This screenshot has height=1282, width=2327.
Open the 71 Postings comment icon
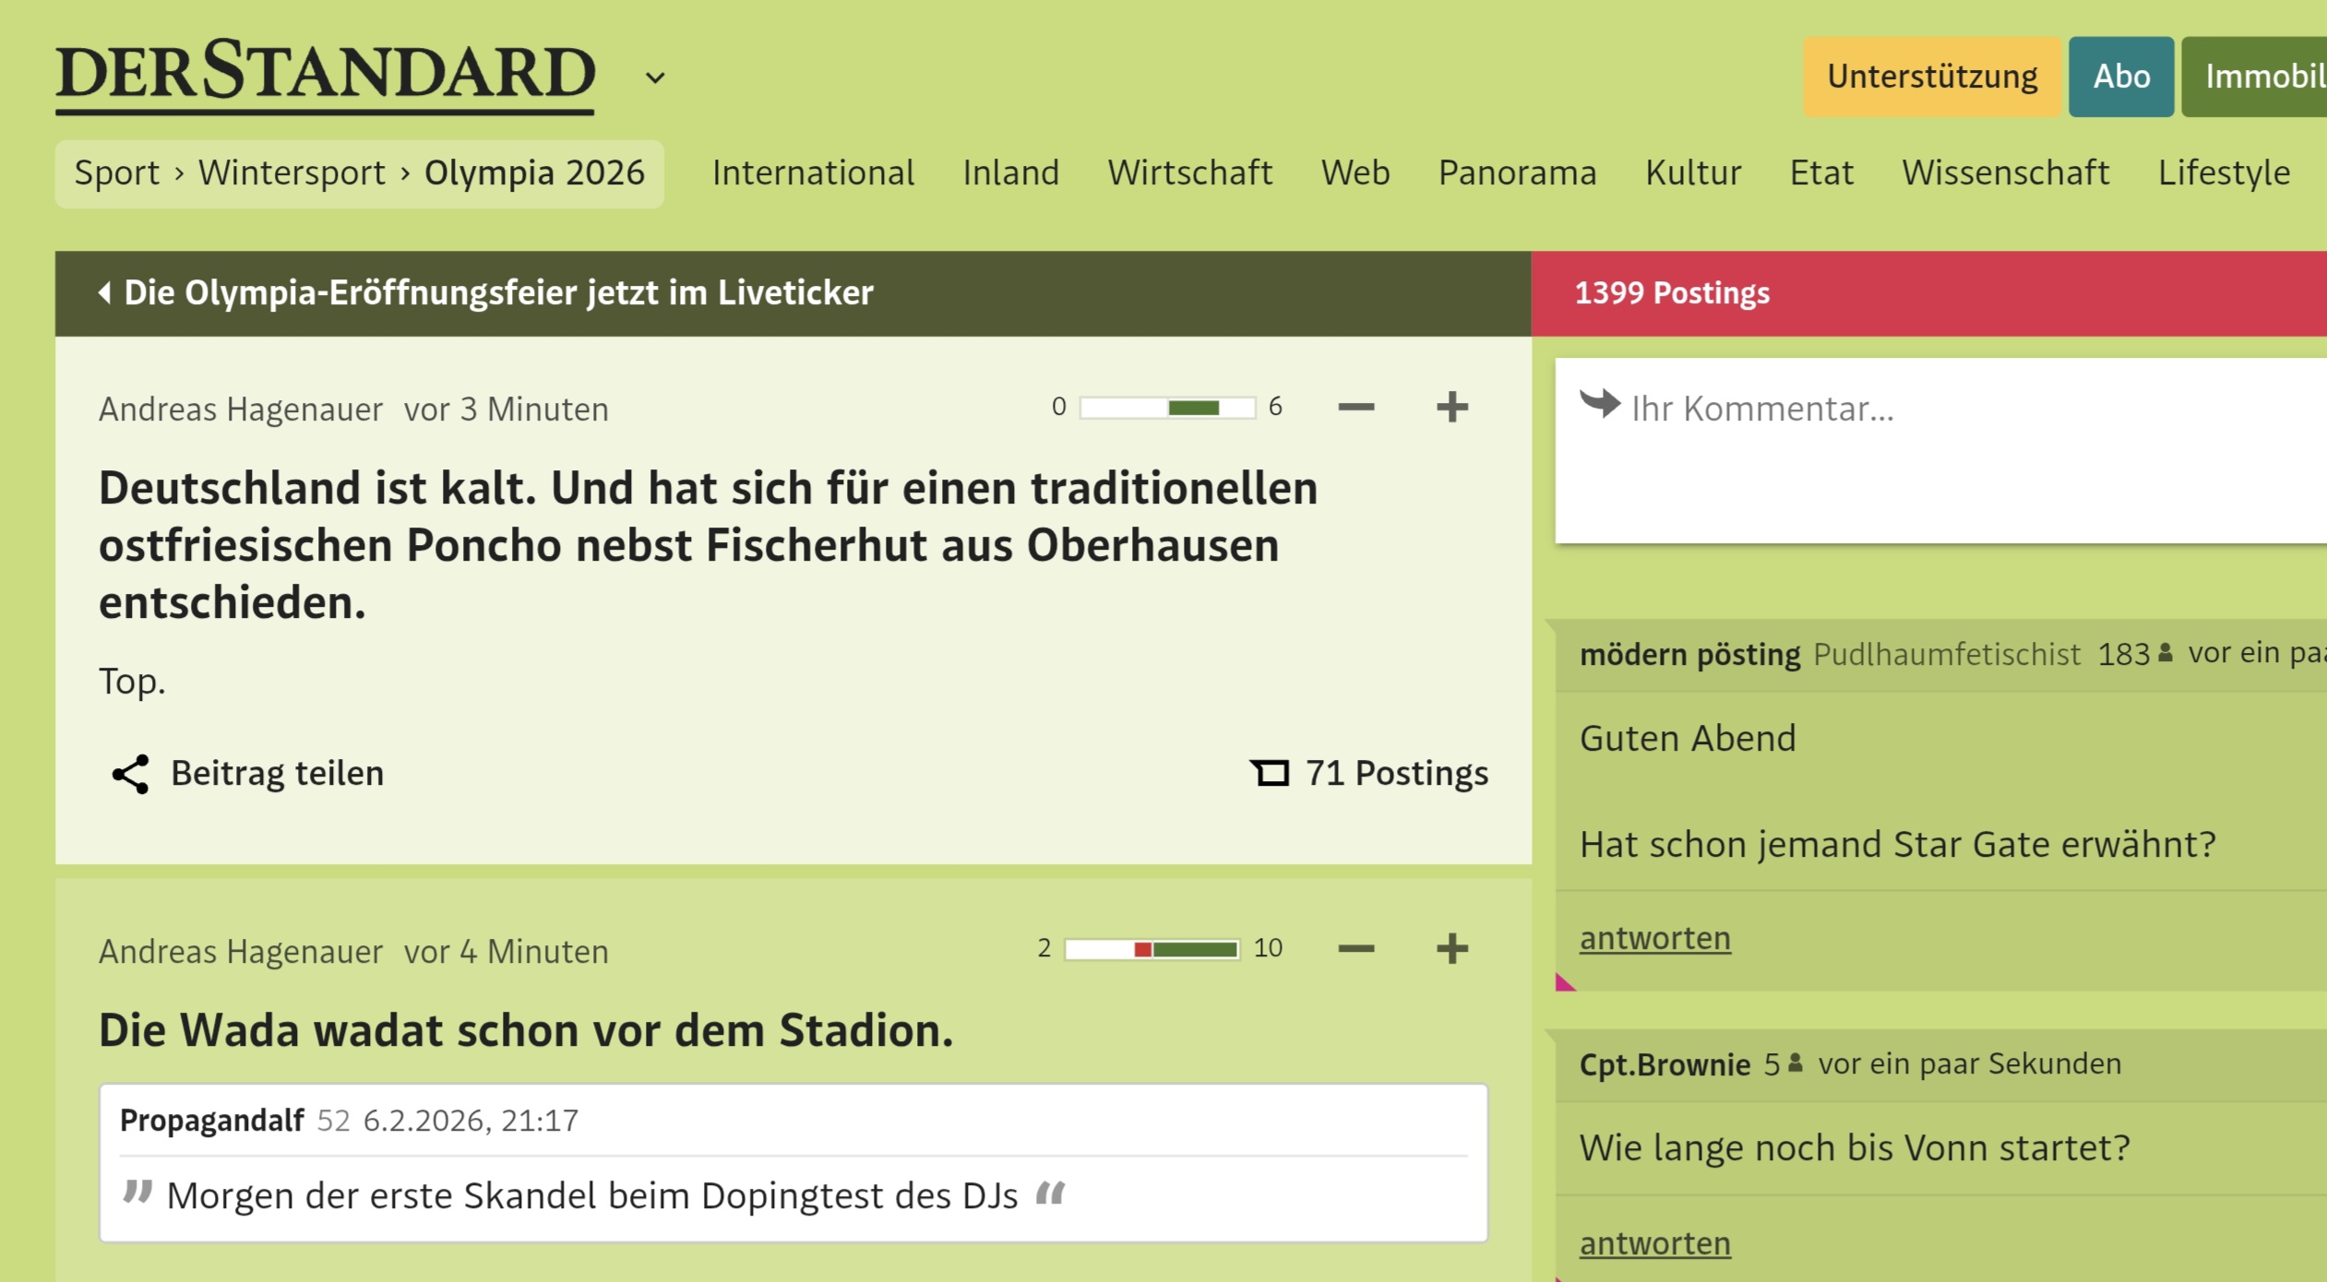1270,773
